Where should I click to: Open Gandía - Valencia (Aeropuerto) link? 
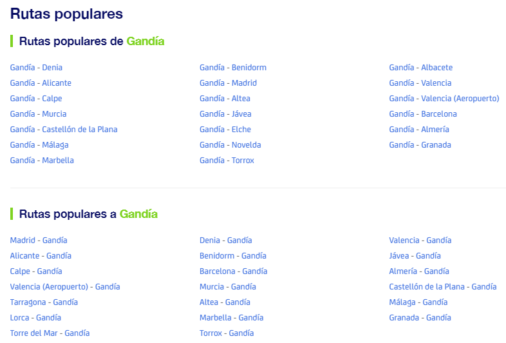(x=444, y=99)
